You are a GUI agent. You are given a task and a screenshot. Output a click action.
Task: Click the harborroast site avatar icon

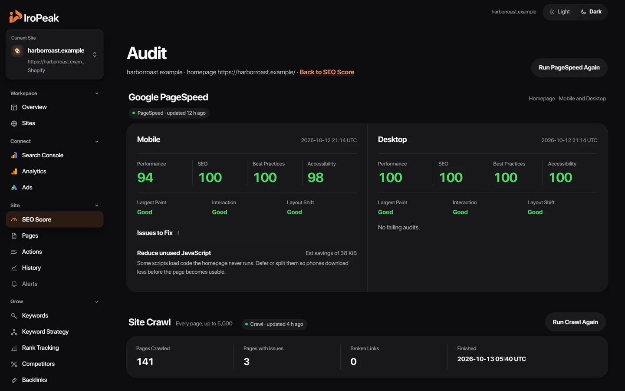(x=17, y=51)
